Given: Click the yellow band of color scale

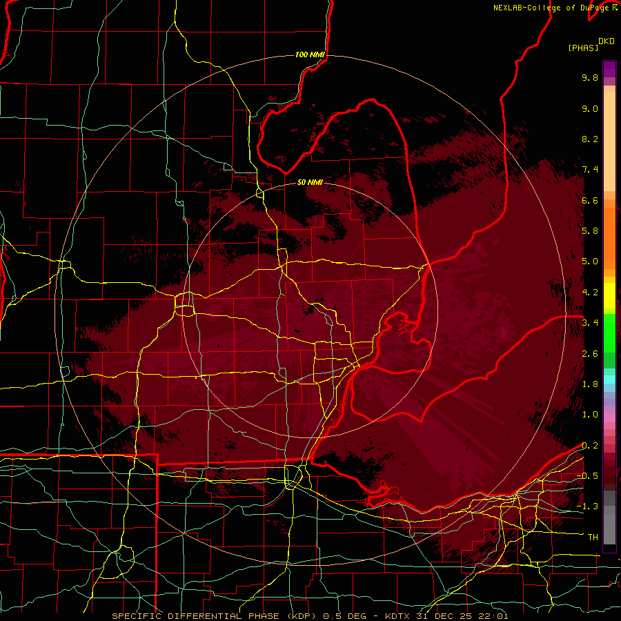Looking at the screenshot, I should tap(609, 295).
